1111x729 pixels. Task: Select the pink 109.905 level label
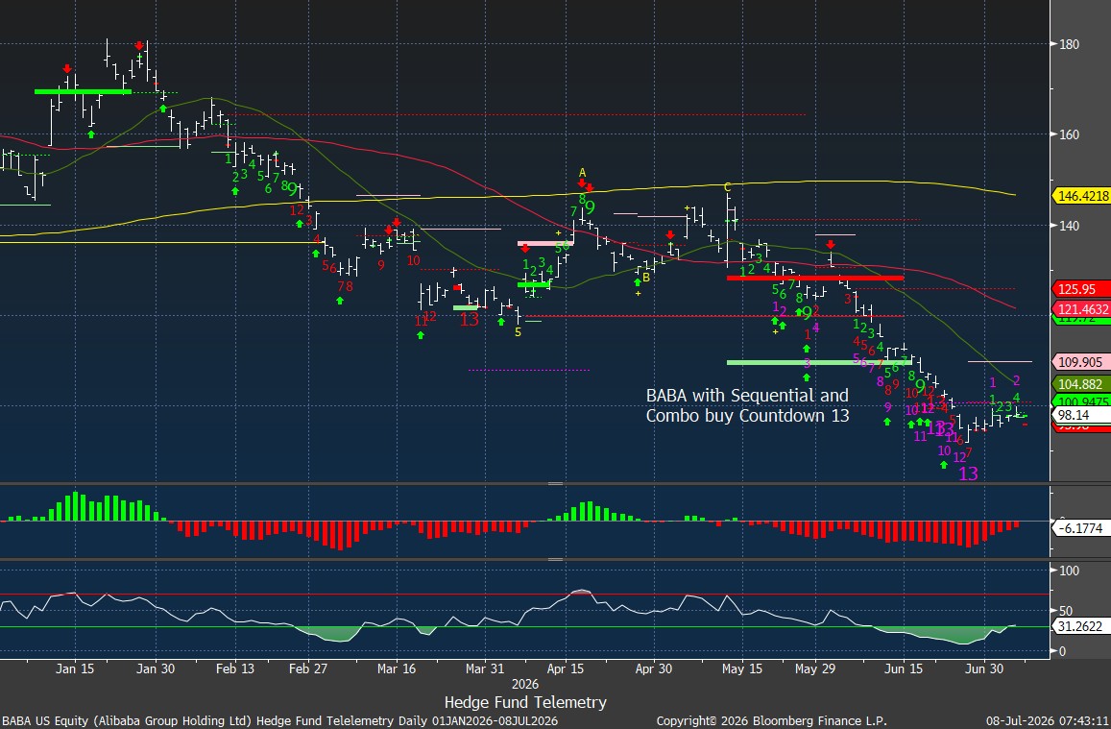1082,362
